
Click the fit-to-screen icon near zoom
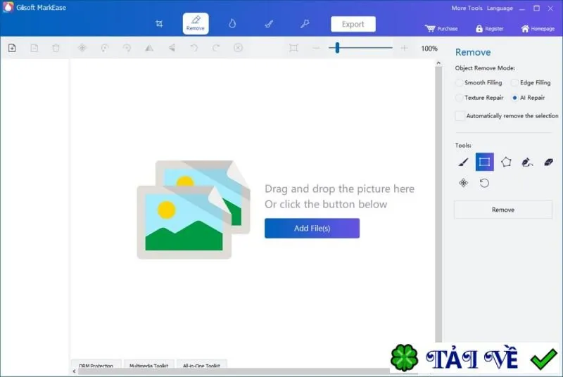293,48
